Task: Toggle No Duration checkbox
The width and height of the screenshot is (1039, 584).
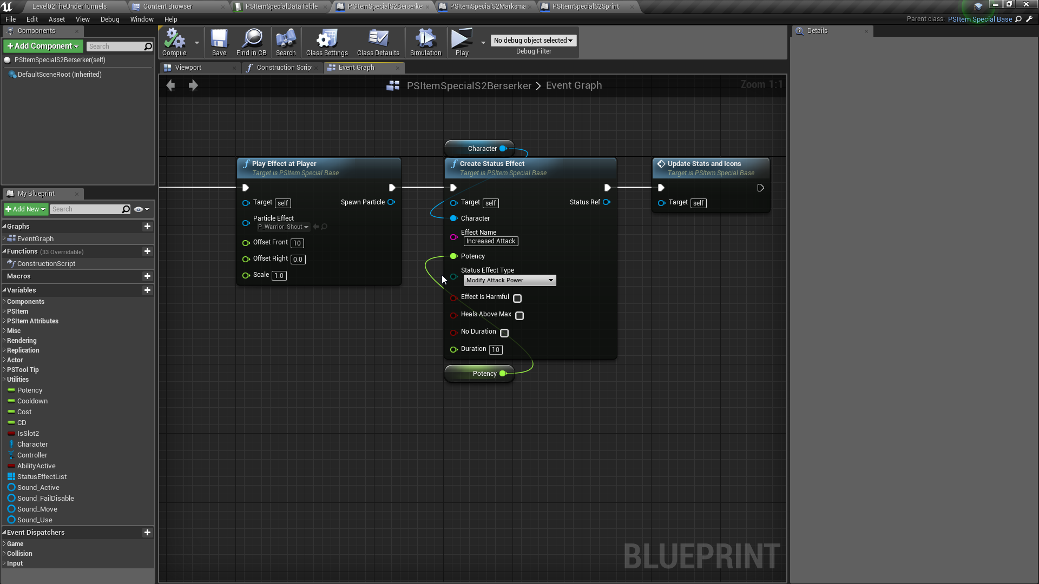Action: click(x=504, y=333)
